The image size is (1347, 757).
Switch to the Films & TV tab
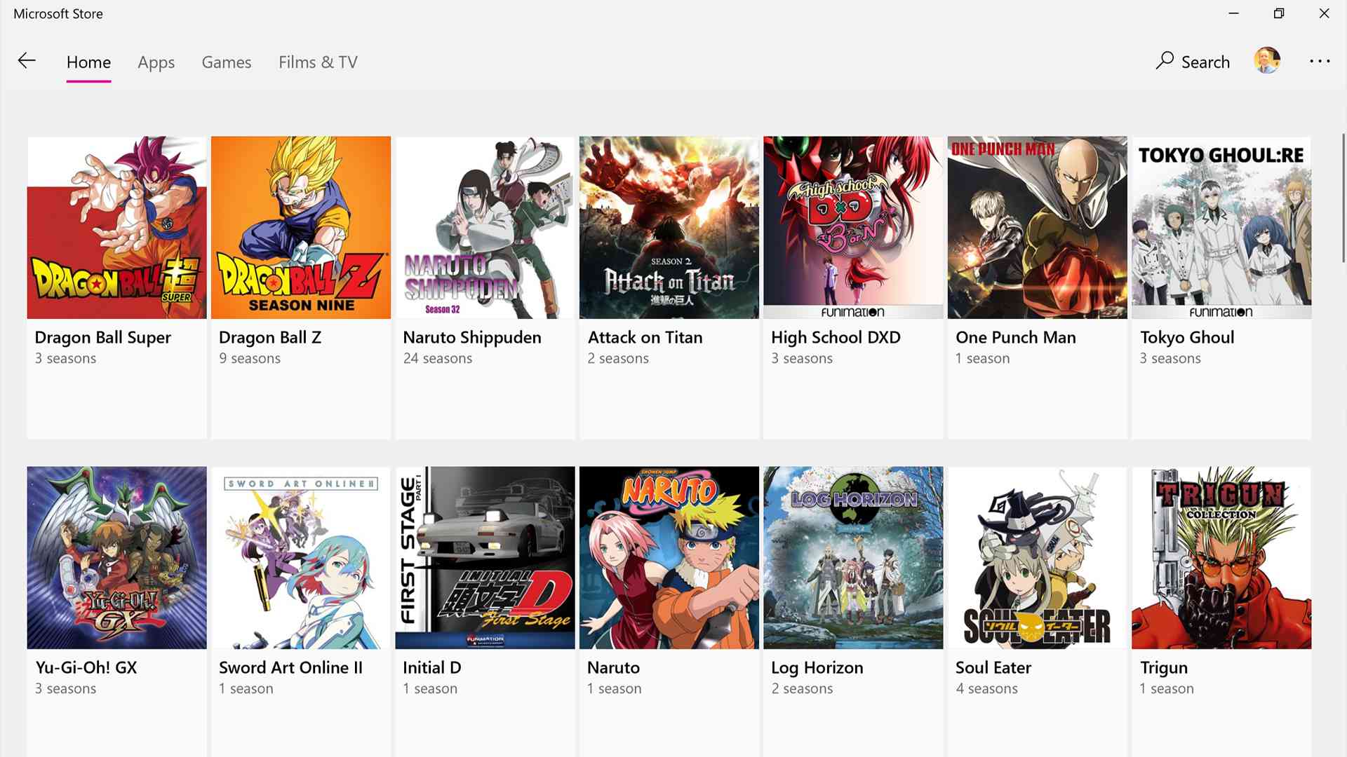tap(319, 61)
